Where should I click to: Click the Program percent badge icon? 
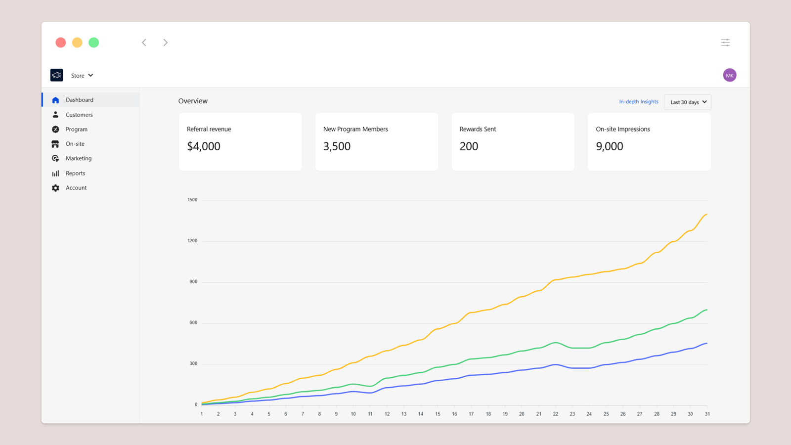tap(55, 130)
